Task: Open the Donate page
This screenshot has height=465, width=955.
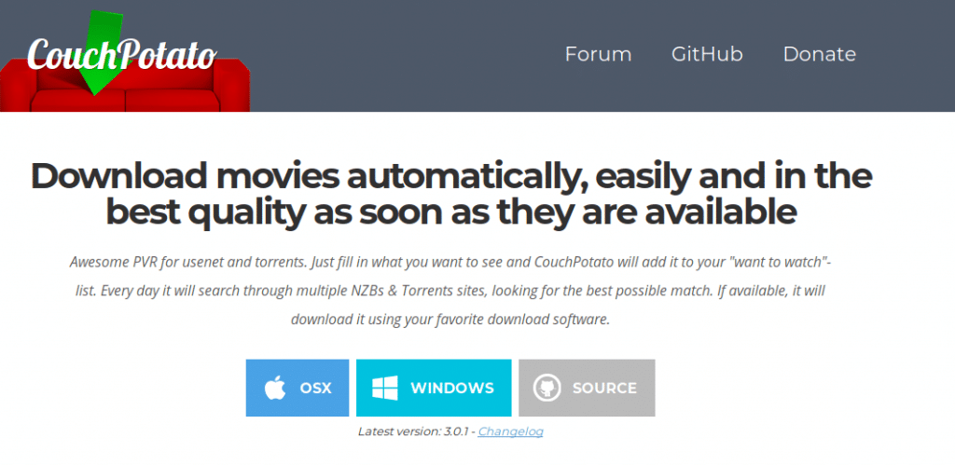Action: 819,54
